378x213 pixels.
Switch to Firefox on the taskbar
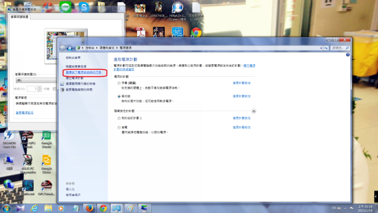pos(89,208)
